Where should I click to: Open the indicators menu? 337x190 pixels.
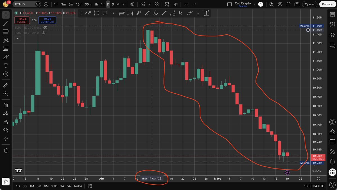[143, 4]
